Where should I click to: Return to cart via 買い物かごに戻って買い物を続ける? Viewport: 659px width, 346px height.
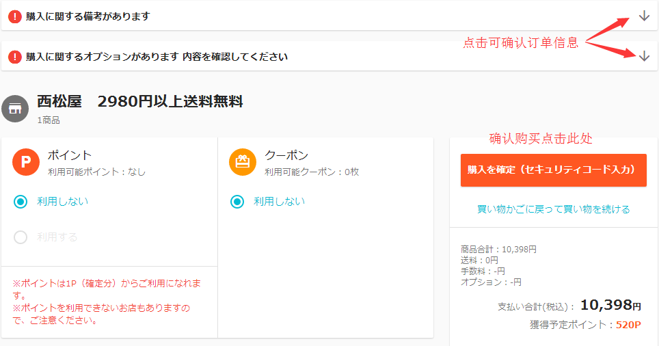(x=553, y=209)
